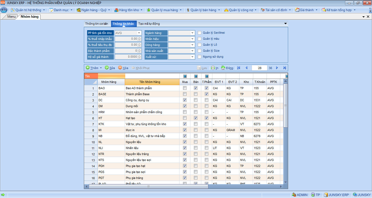Switch to Thông tin cơ bản tab
This screenshot has width=372, height=198.
(x=97, y=24)
